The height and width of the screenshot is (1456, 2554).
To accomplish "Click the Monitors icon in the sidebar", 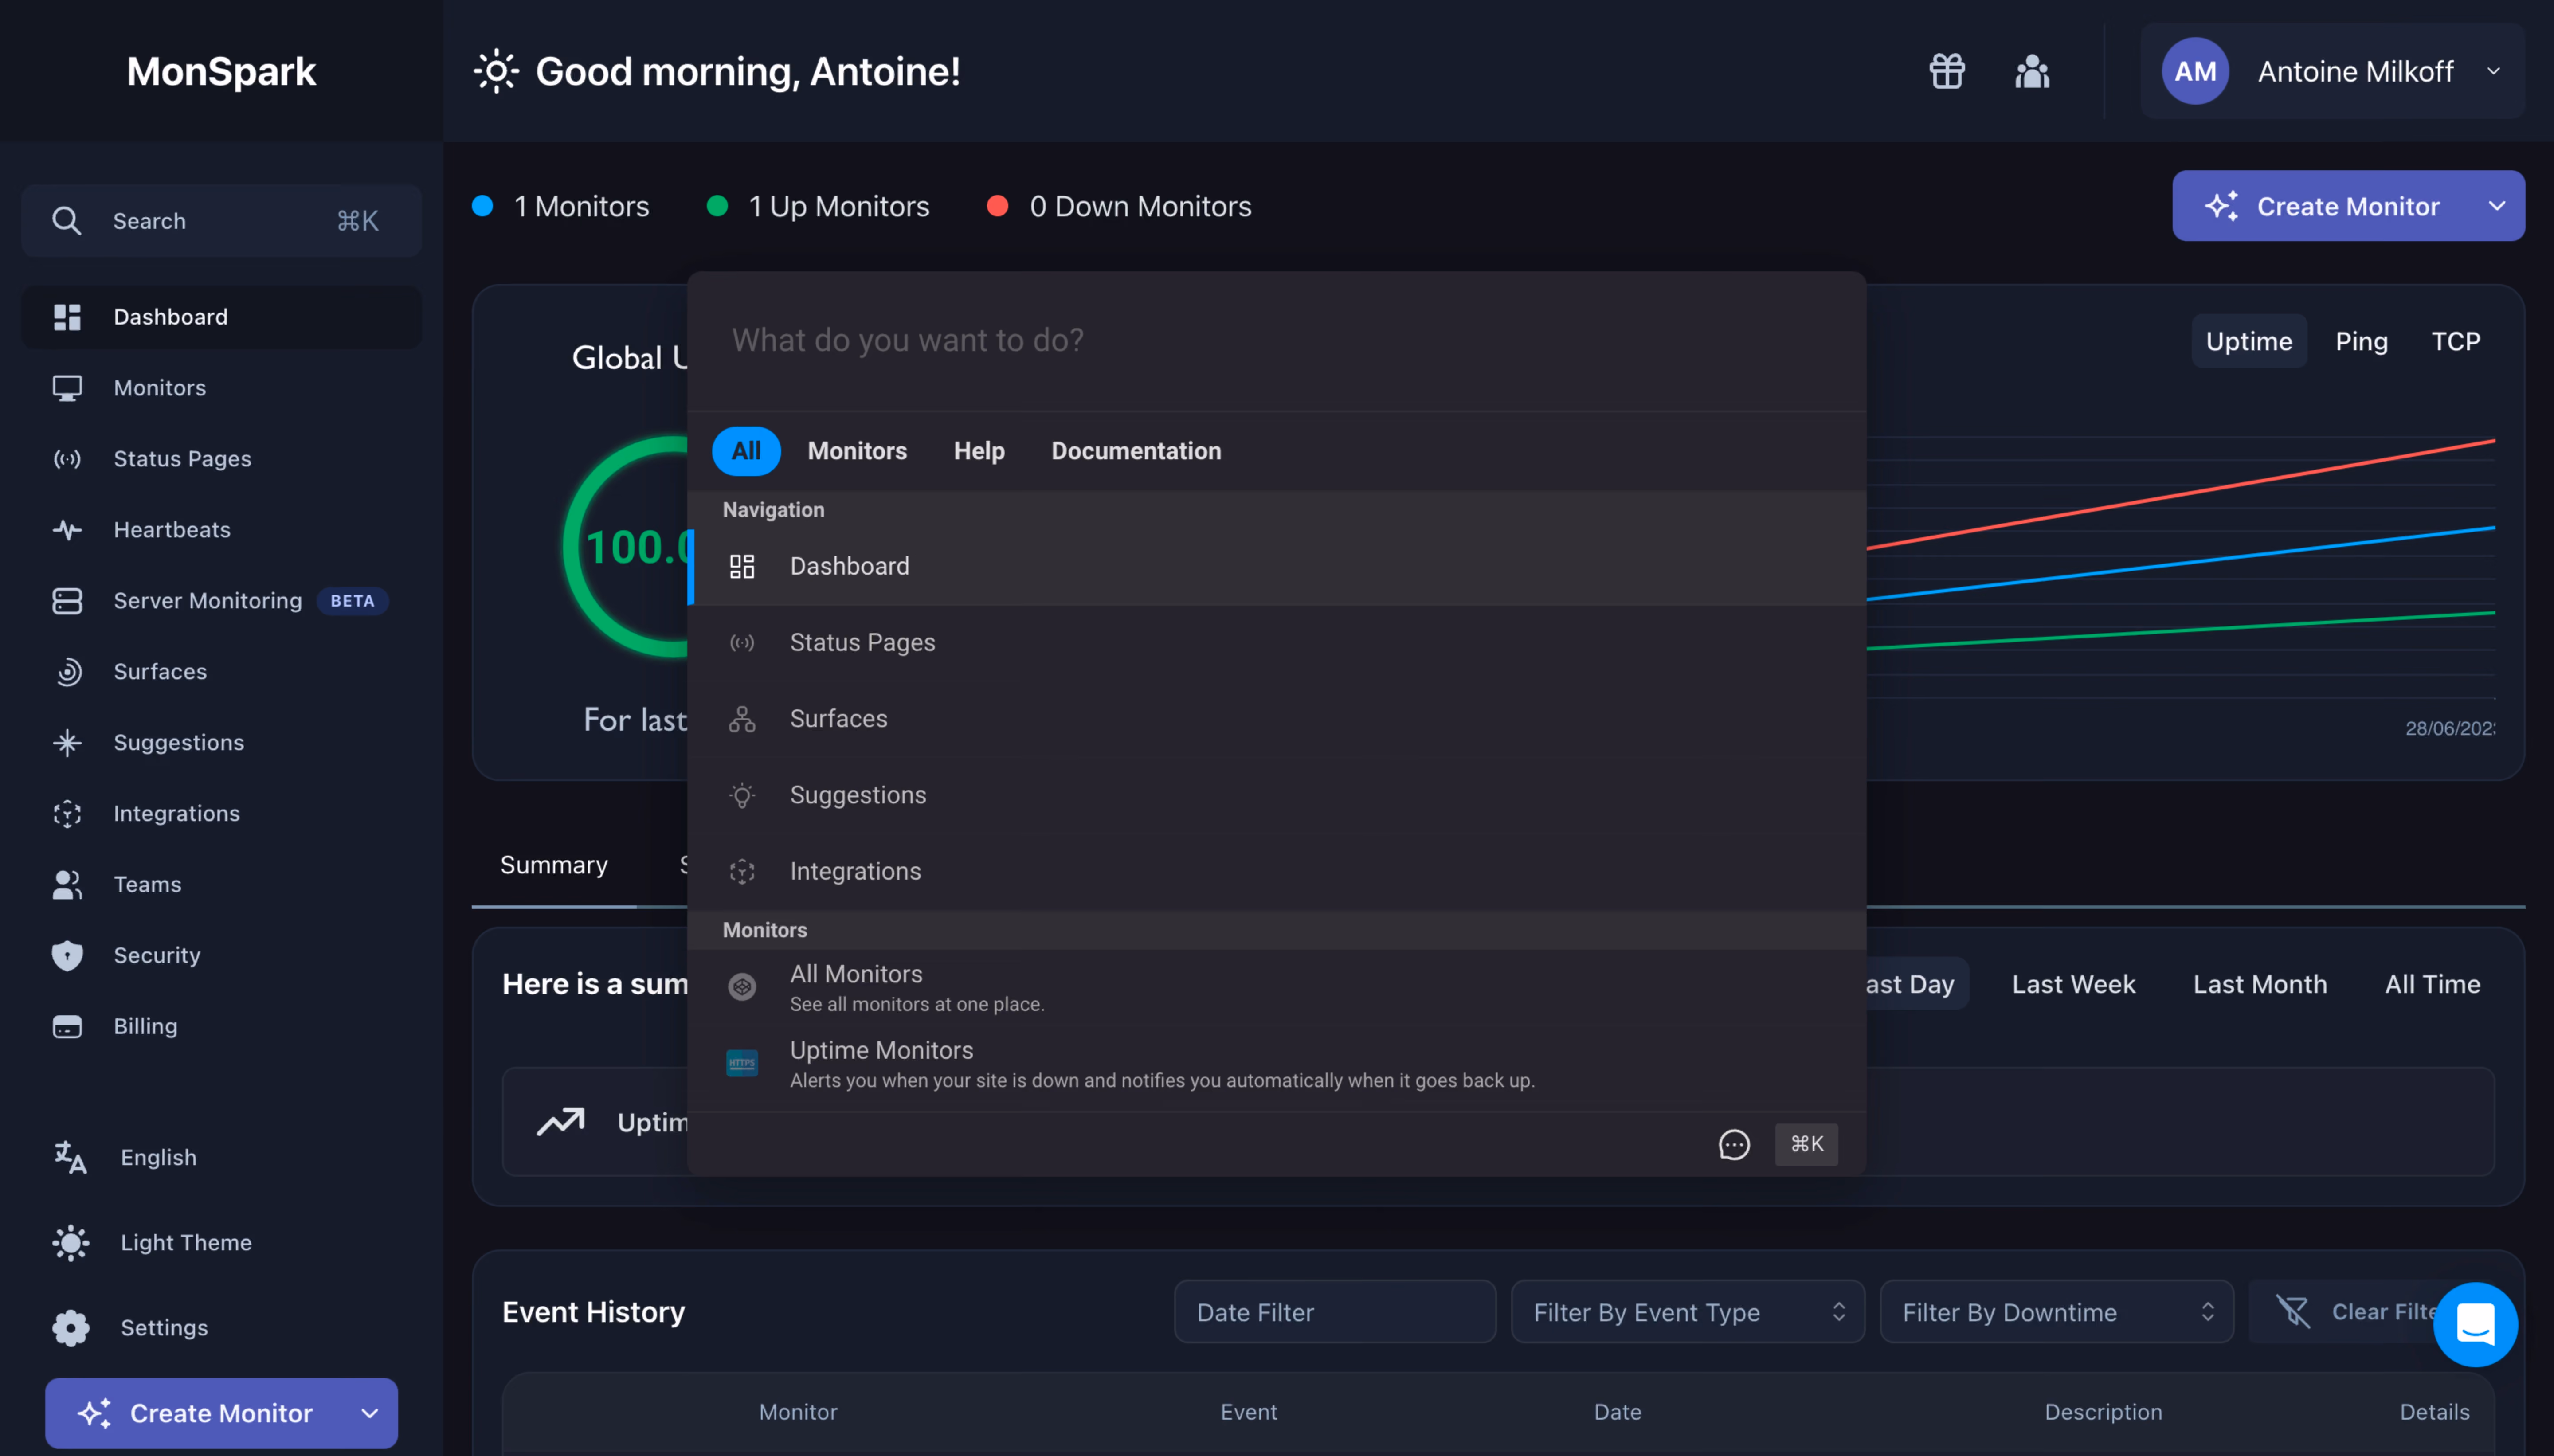I will pos(67,388).
